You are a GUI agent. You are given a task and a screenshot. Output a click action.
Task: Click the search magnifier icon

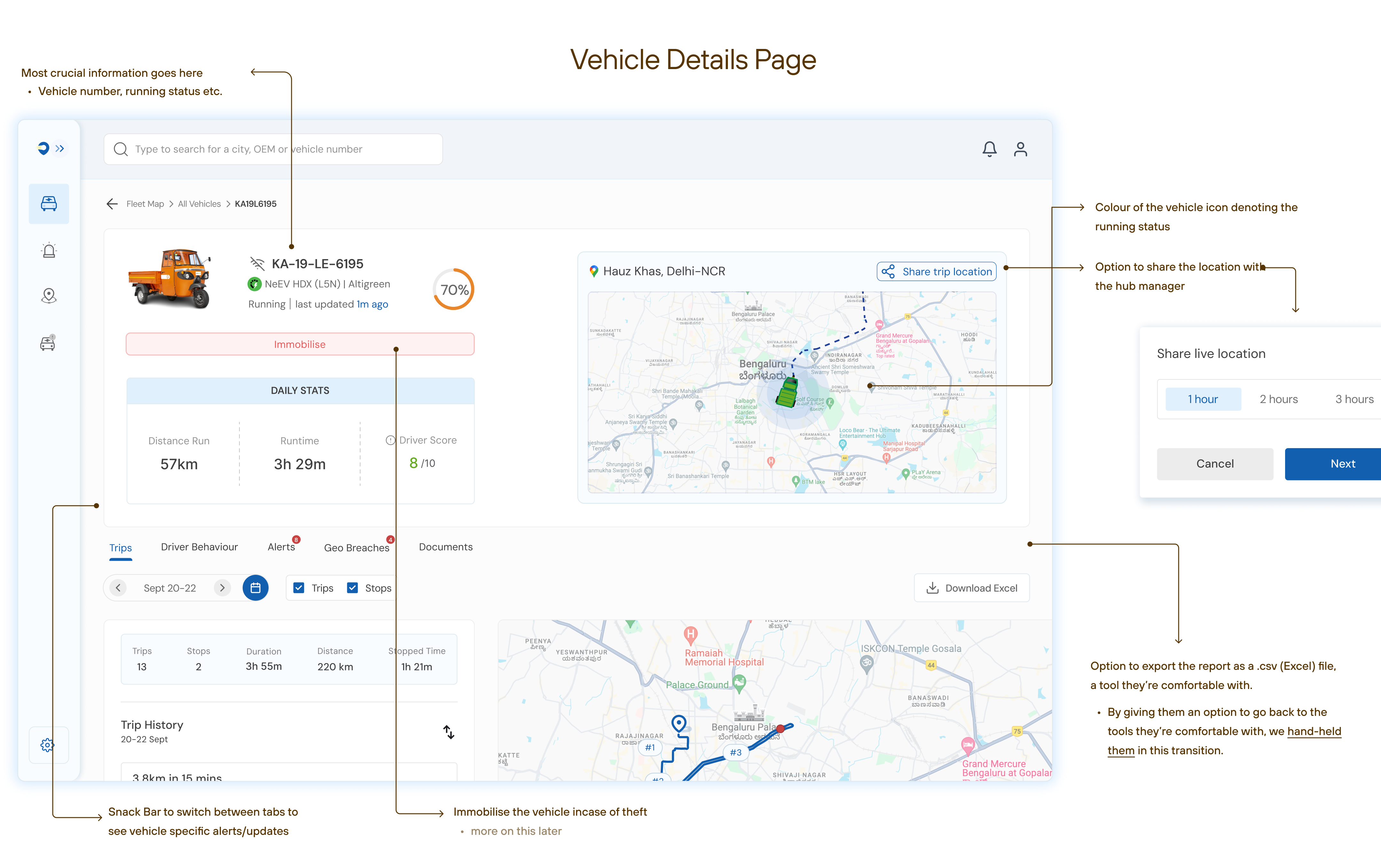[x=120, y=149]
